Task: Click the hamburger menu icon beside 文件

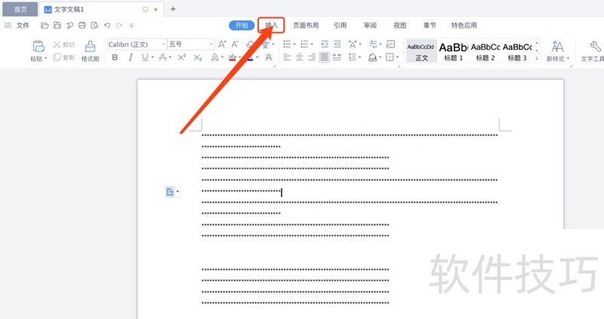Action: [8, 26]
